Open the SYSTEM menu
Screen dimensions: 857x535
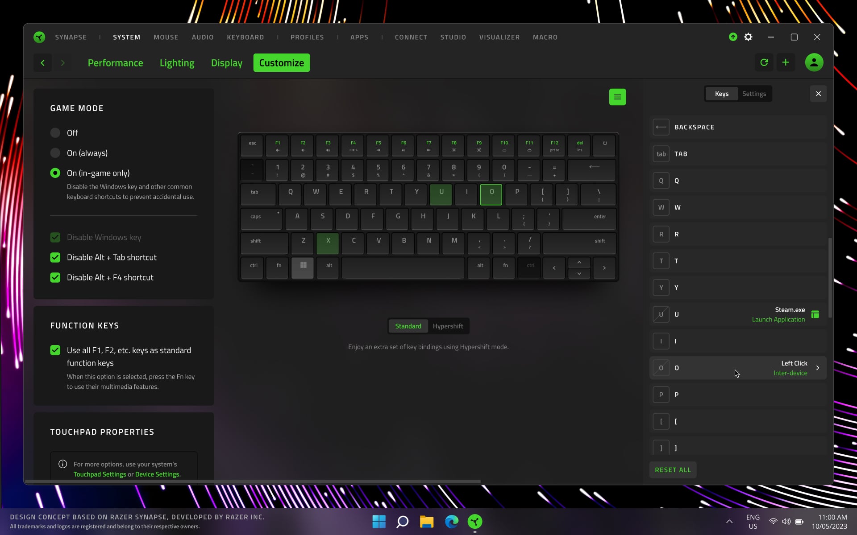click(x=127, y=37)
